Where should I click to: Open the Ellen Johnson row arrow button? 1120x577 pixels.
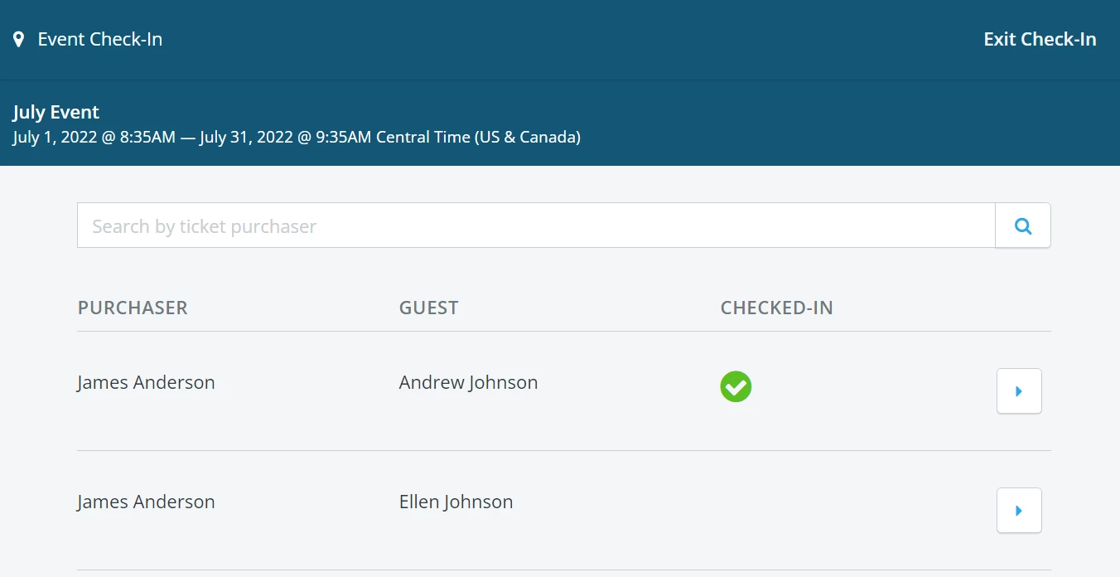pyautogui.click(x=1019, y=510)
